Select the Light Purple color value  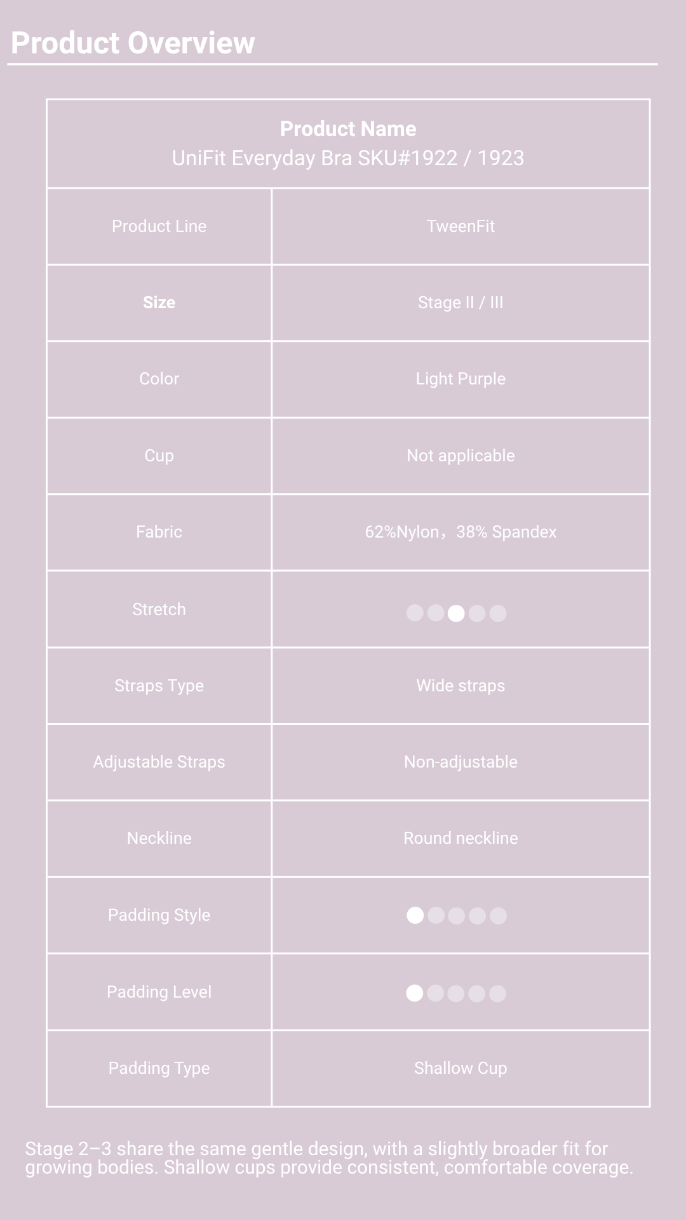click(461, 379)
